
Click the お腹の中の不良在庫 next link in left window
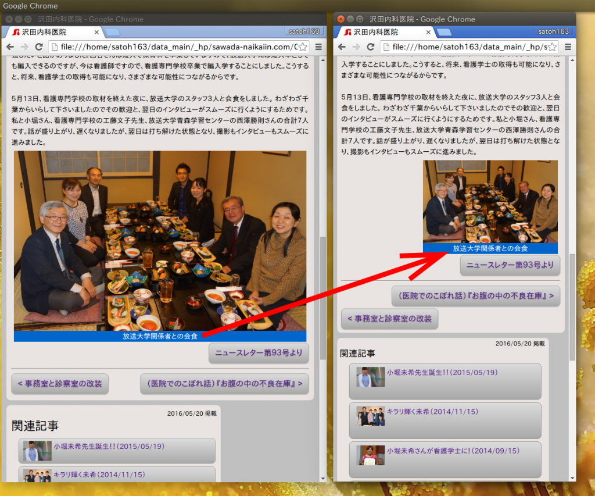224,384
